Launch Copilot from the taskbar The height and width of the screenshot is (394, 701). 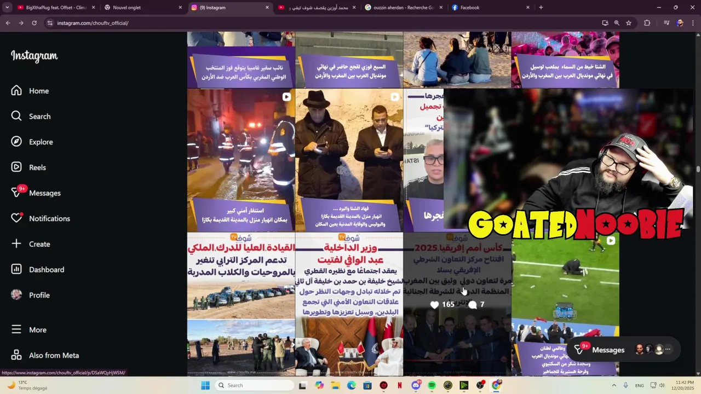[319, 385]
